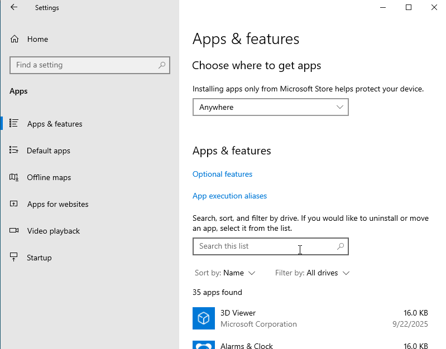The height and width of the screenshot is (349, 446).
Task: Open App execution aliases link
Action: click(229, 196)
